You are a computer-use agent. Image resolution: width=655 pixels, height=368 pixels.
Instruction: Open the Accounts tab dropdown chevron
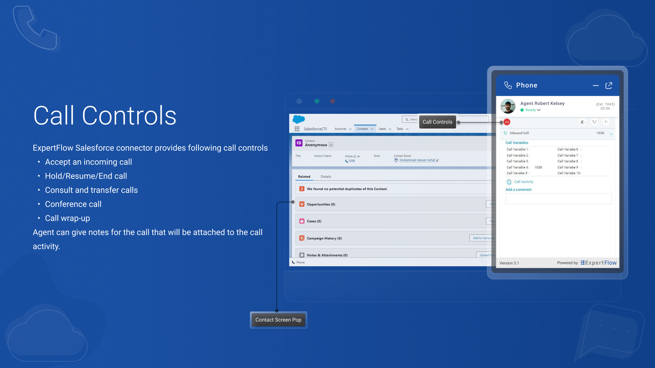350,129
